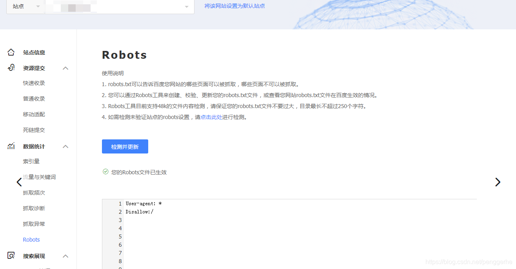Click the green checkmark next to Robots文件已生效
516x269 pixels.
tap(105, 172)
